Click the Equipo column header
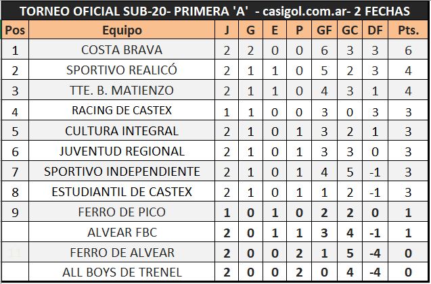431x284 pixels. click(122, 30)
